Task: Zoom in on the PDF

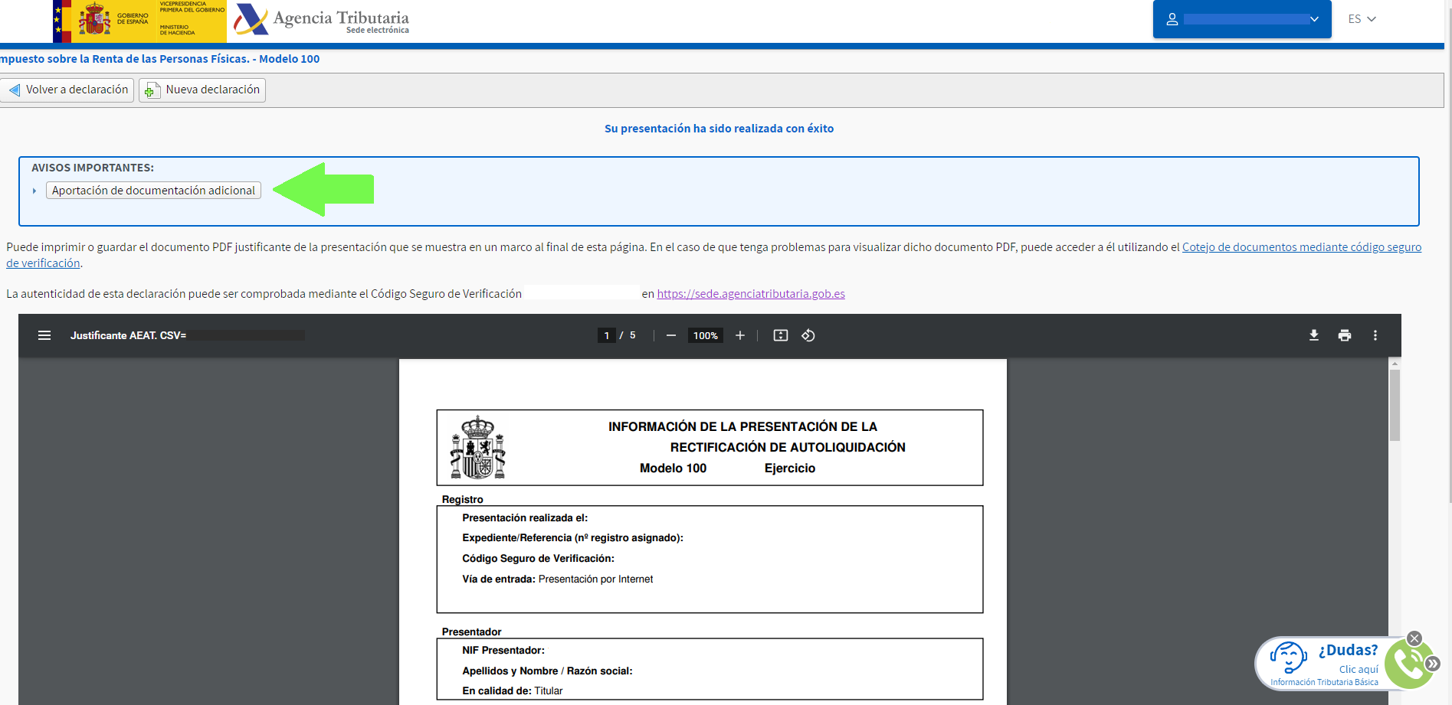Action: pyautogui.click(x=739, y=335)
